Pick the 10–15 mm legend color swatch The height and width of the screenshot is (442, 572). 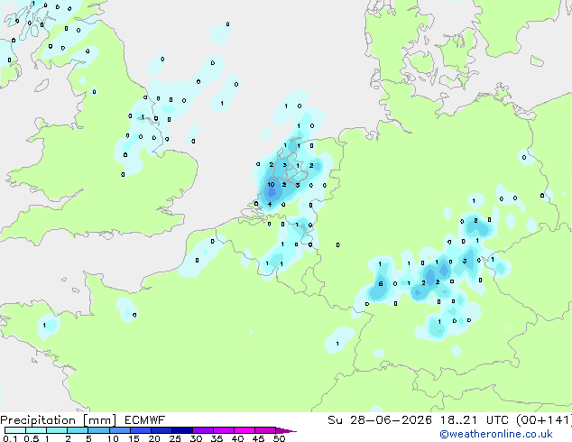120,430
